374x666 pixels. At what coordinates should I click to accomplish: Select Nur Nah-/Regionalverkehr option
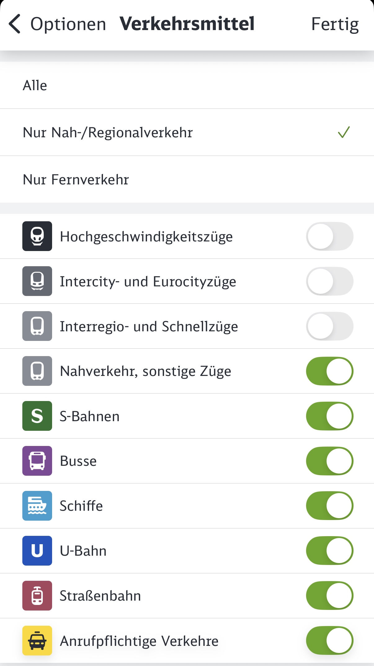tap(108, 133)
